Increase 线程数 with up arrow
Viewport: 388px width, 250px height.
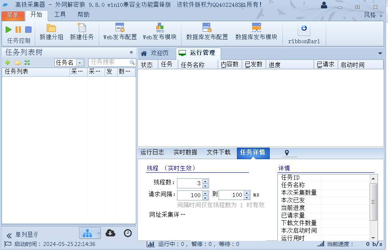[x=205, y=181]
